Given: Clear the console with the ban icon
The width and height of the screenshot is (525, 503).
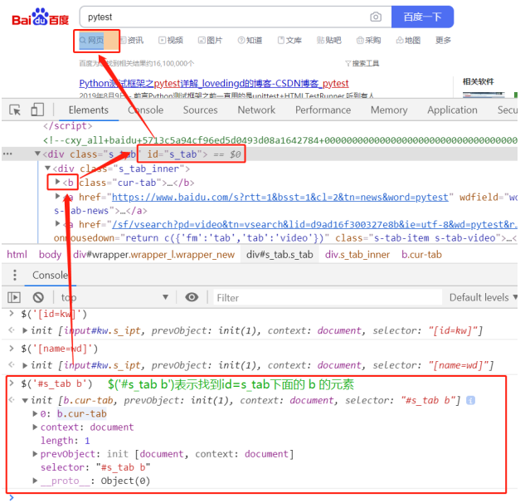Looking at the screenshot, I should [x=38, y=297].
